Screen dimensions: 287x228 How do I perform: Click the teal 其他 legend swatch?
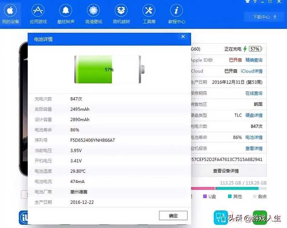click(230, 196)
